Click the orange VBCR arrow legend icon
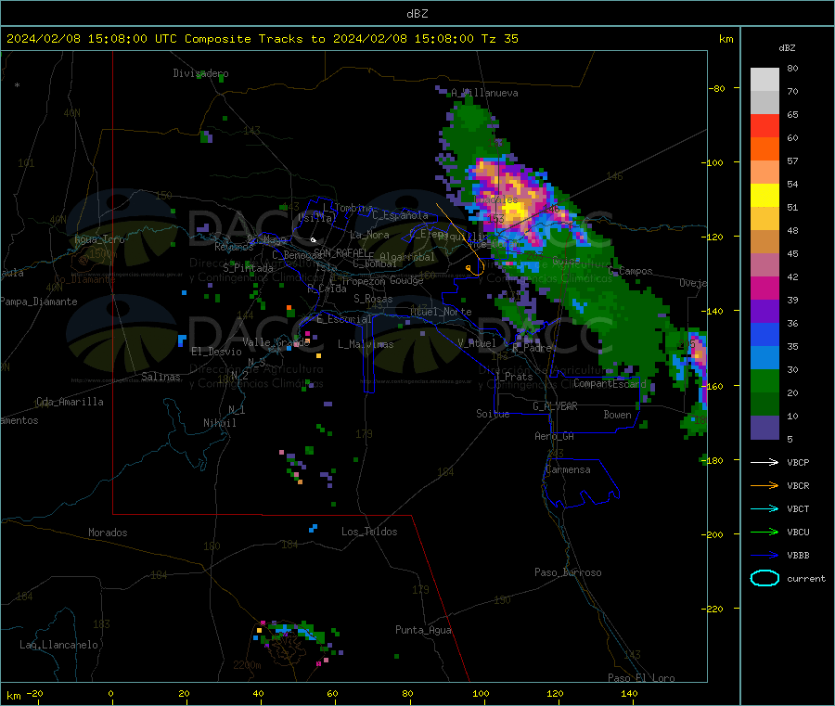 tap(764, 485)
